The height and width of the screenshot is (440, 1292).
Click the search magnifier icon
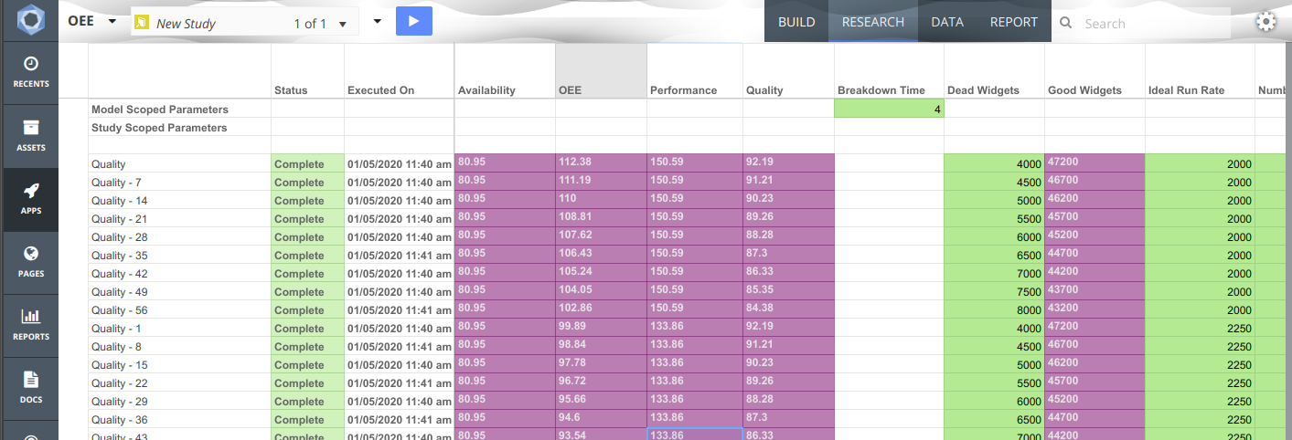click(x=1065, y=23)
